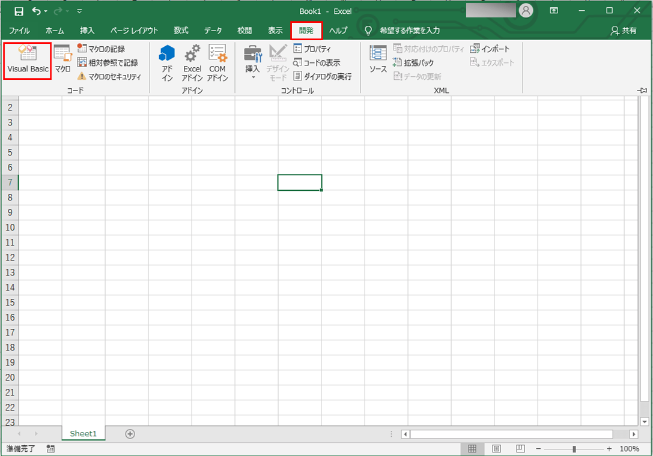
Task: Click the zoom slider in status bar
Action: [574, 449]
